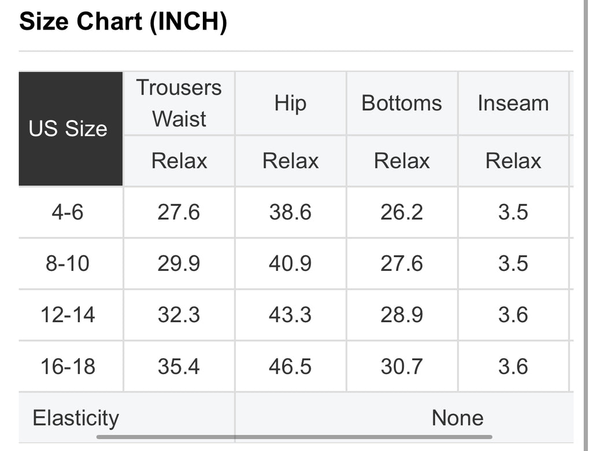
Task: Click hip value 46.5 for size 16-18
Action: (x=290, y=366)
